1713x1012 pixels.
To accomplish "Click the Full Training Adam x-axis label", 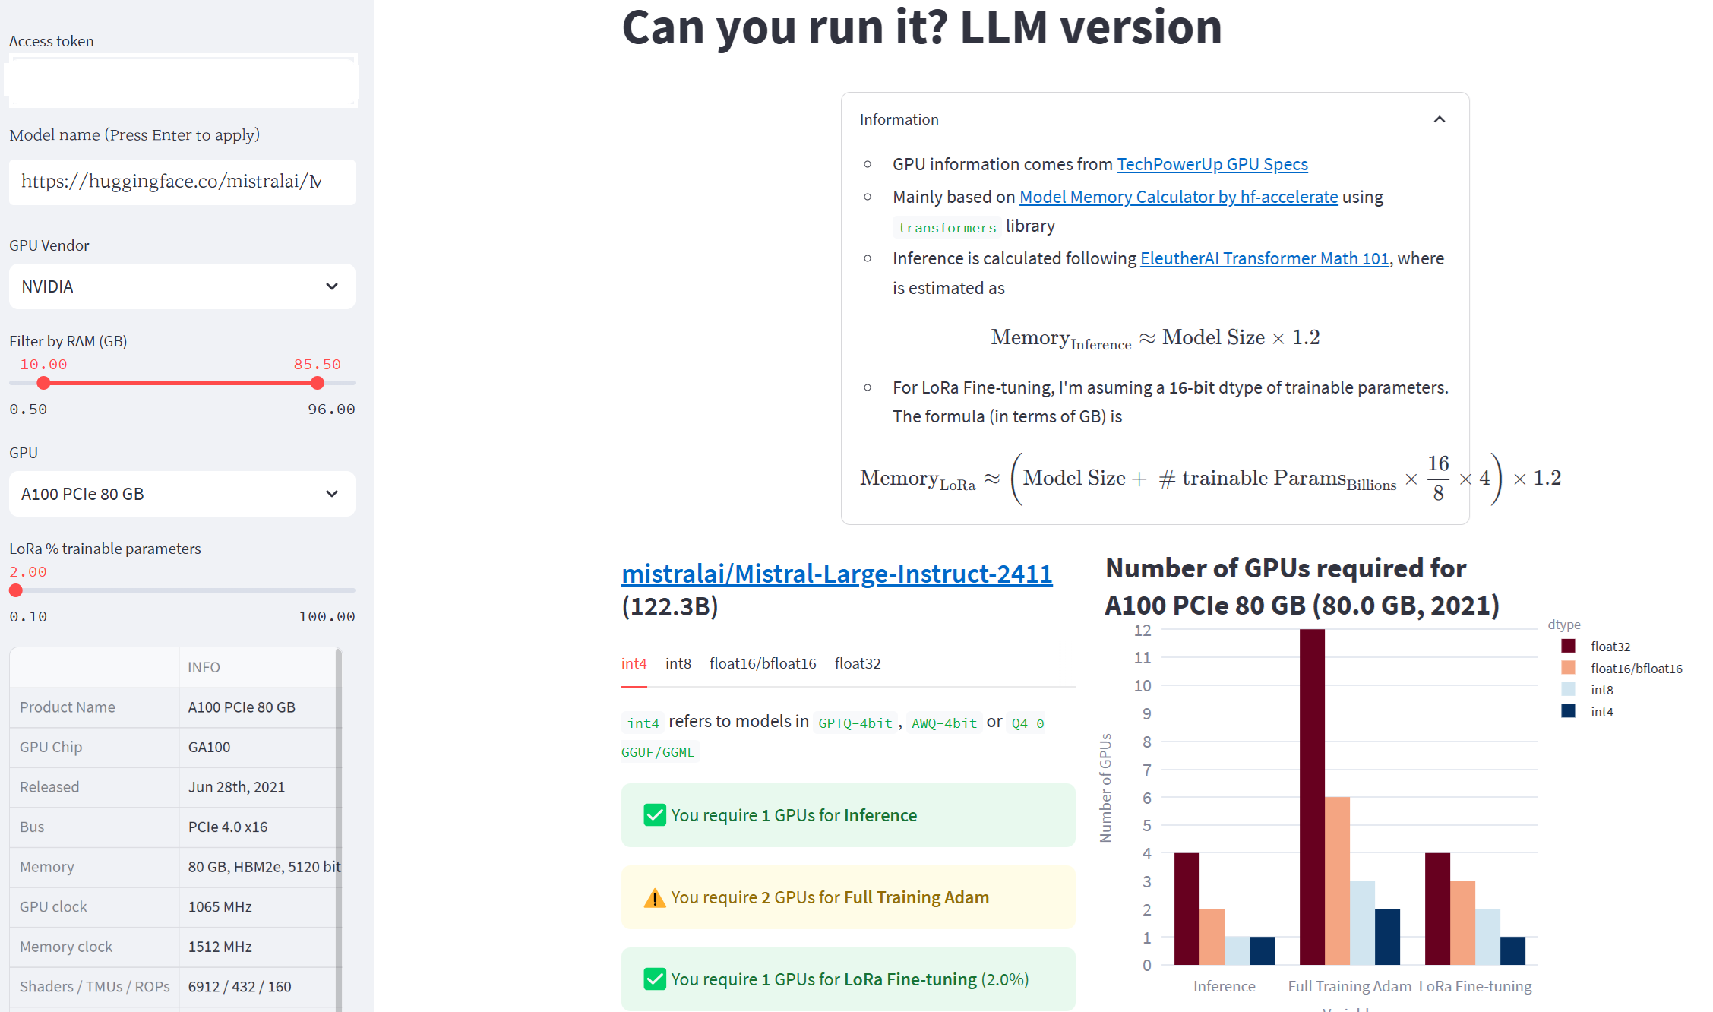I will click(x=1349, y=986).
